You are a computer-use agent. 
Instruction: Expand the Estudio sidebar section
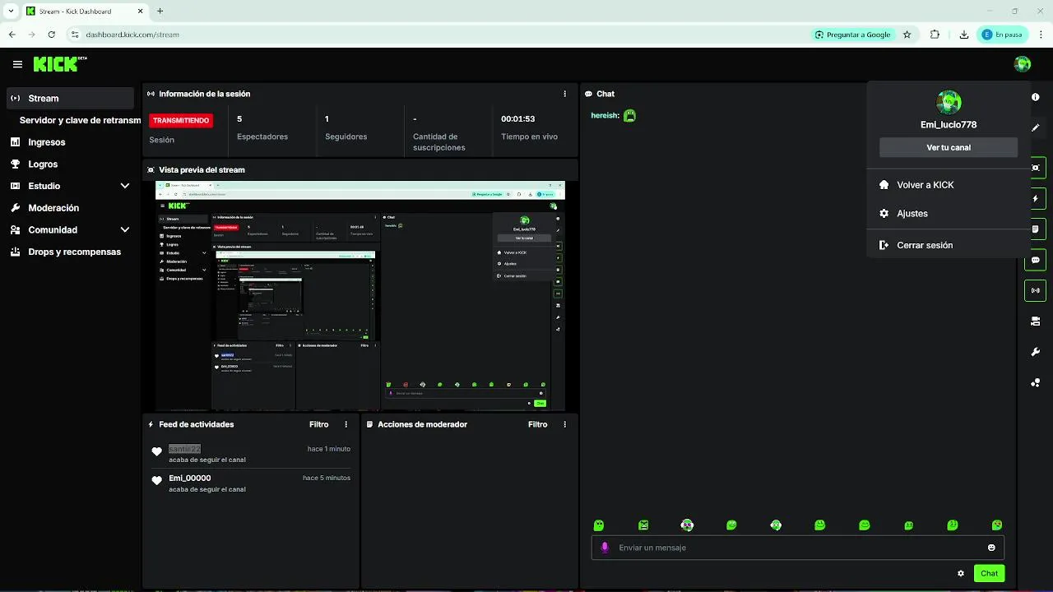click(x=125, y=186)
